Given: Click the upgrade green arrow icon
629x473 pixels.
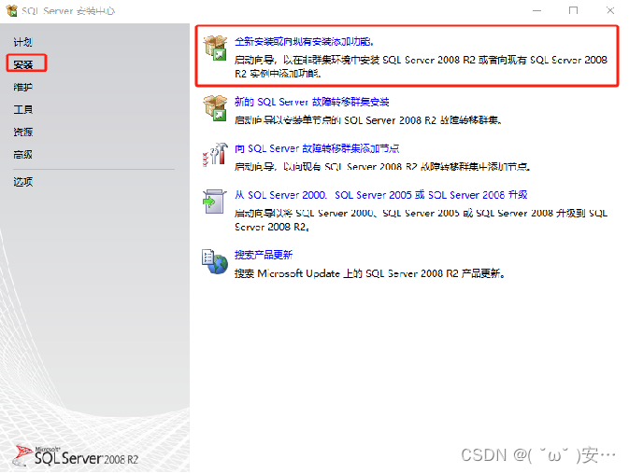Looking at the screenshot, I should 214,202.
